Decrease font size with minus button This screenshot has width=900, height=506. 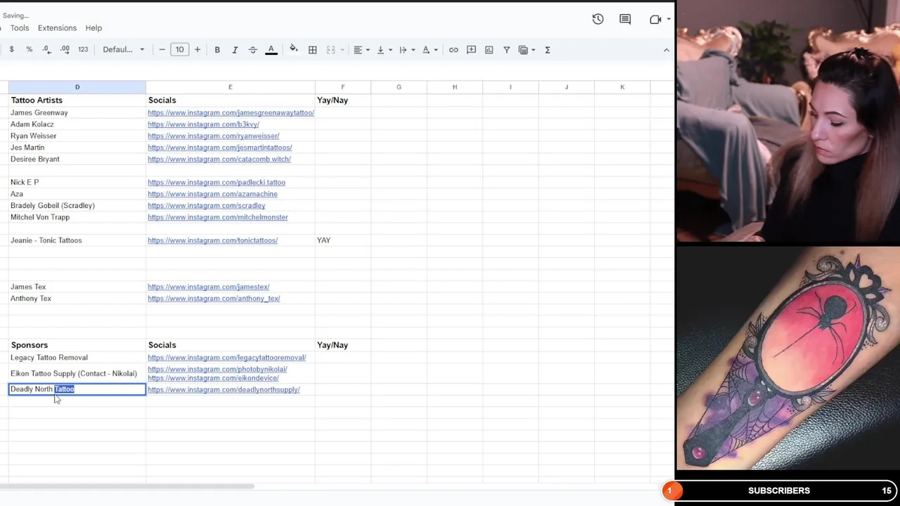(x=162, y=49)
